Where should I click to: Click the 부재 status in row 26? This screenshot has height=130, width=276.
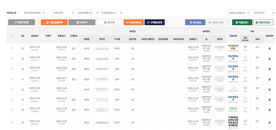tap(233, 88)
